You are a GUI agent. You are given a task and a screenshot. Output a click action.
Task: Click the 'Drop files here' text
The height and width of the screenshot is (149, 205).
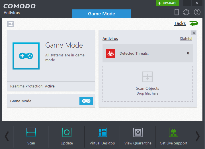147,93
